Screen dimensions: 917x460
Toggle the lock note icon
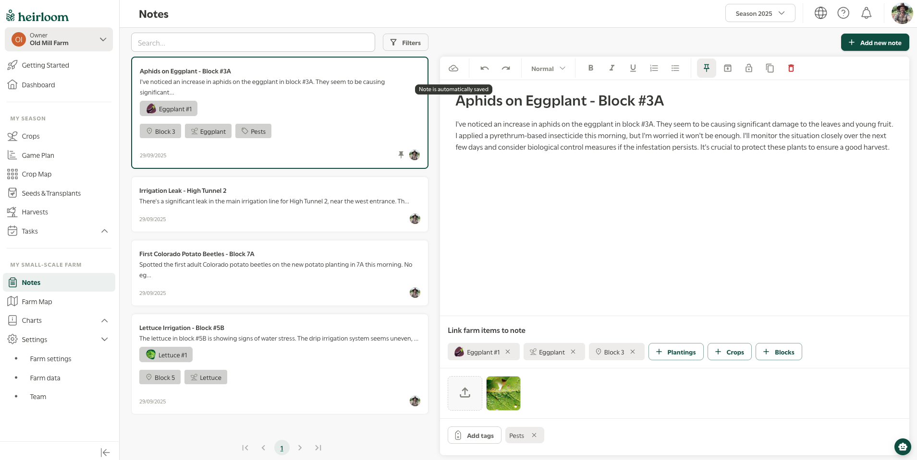[x=748, y=69]
